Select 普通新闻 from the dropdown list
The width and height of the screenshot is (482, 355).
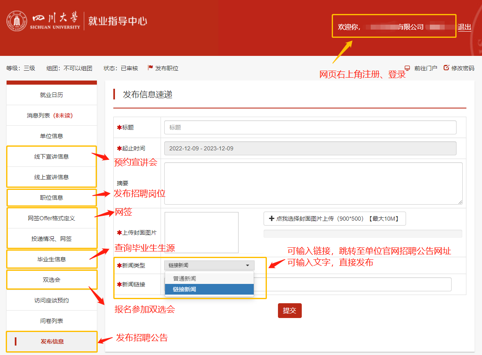(x=184, y=279)
